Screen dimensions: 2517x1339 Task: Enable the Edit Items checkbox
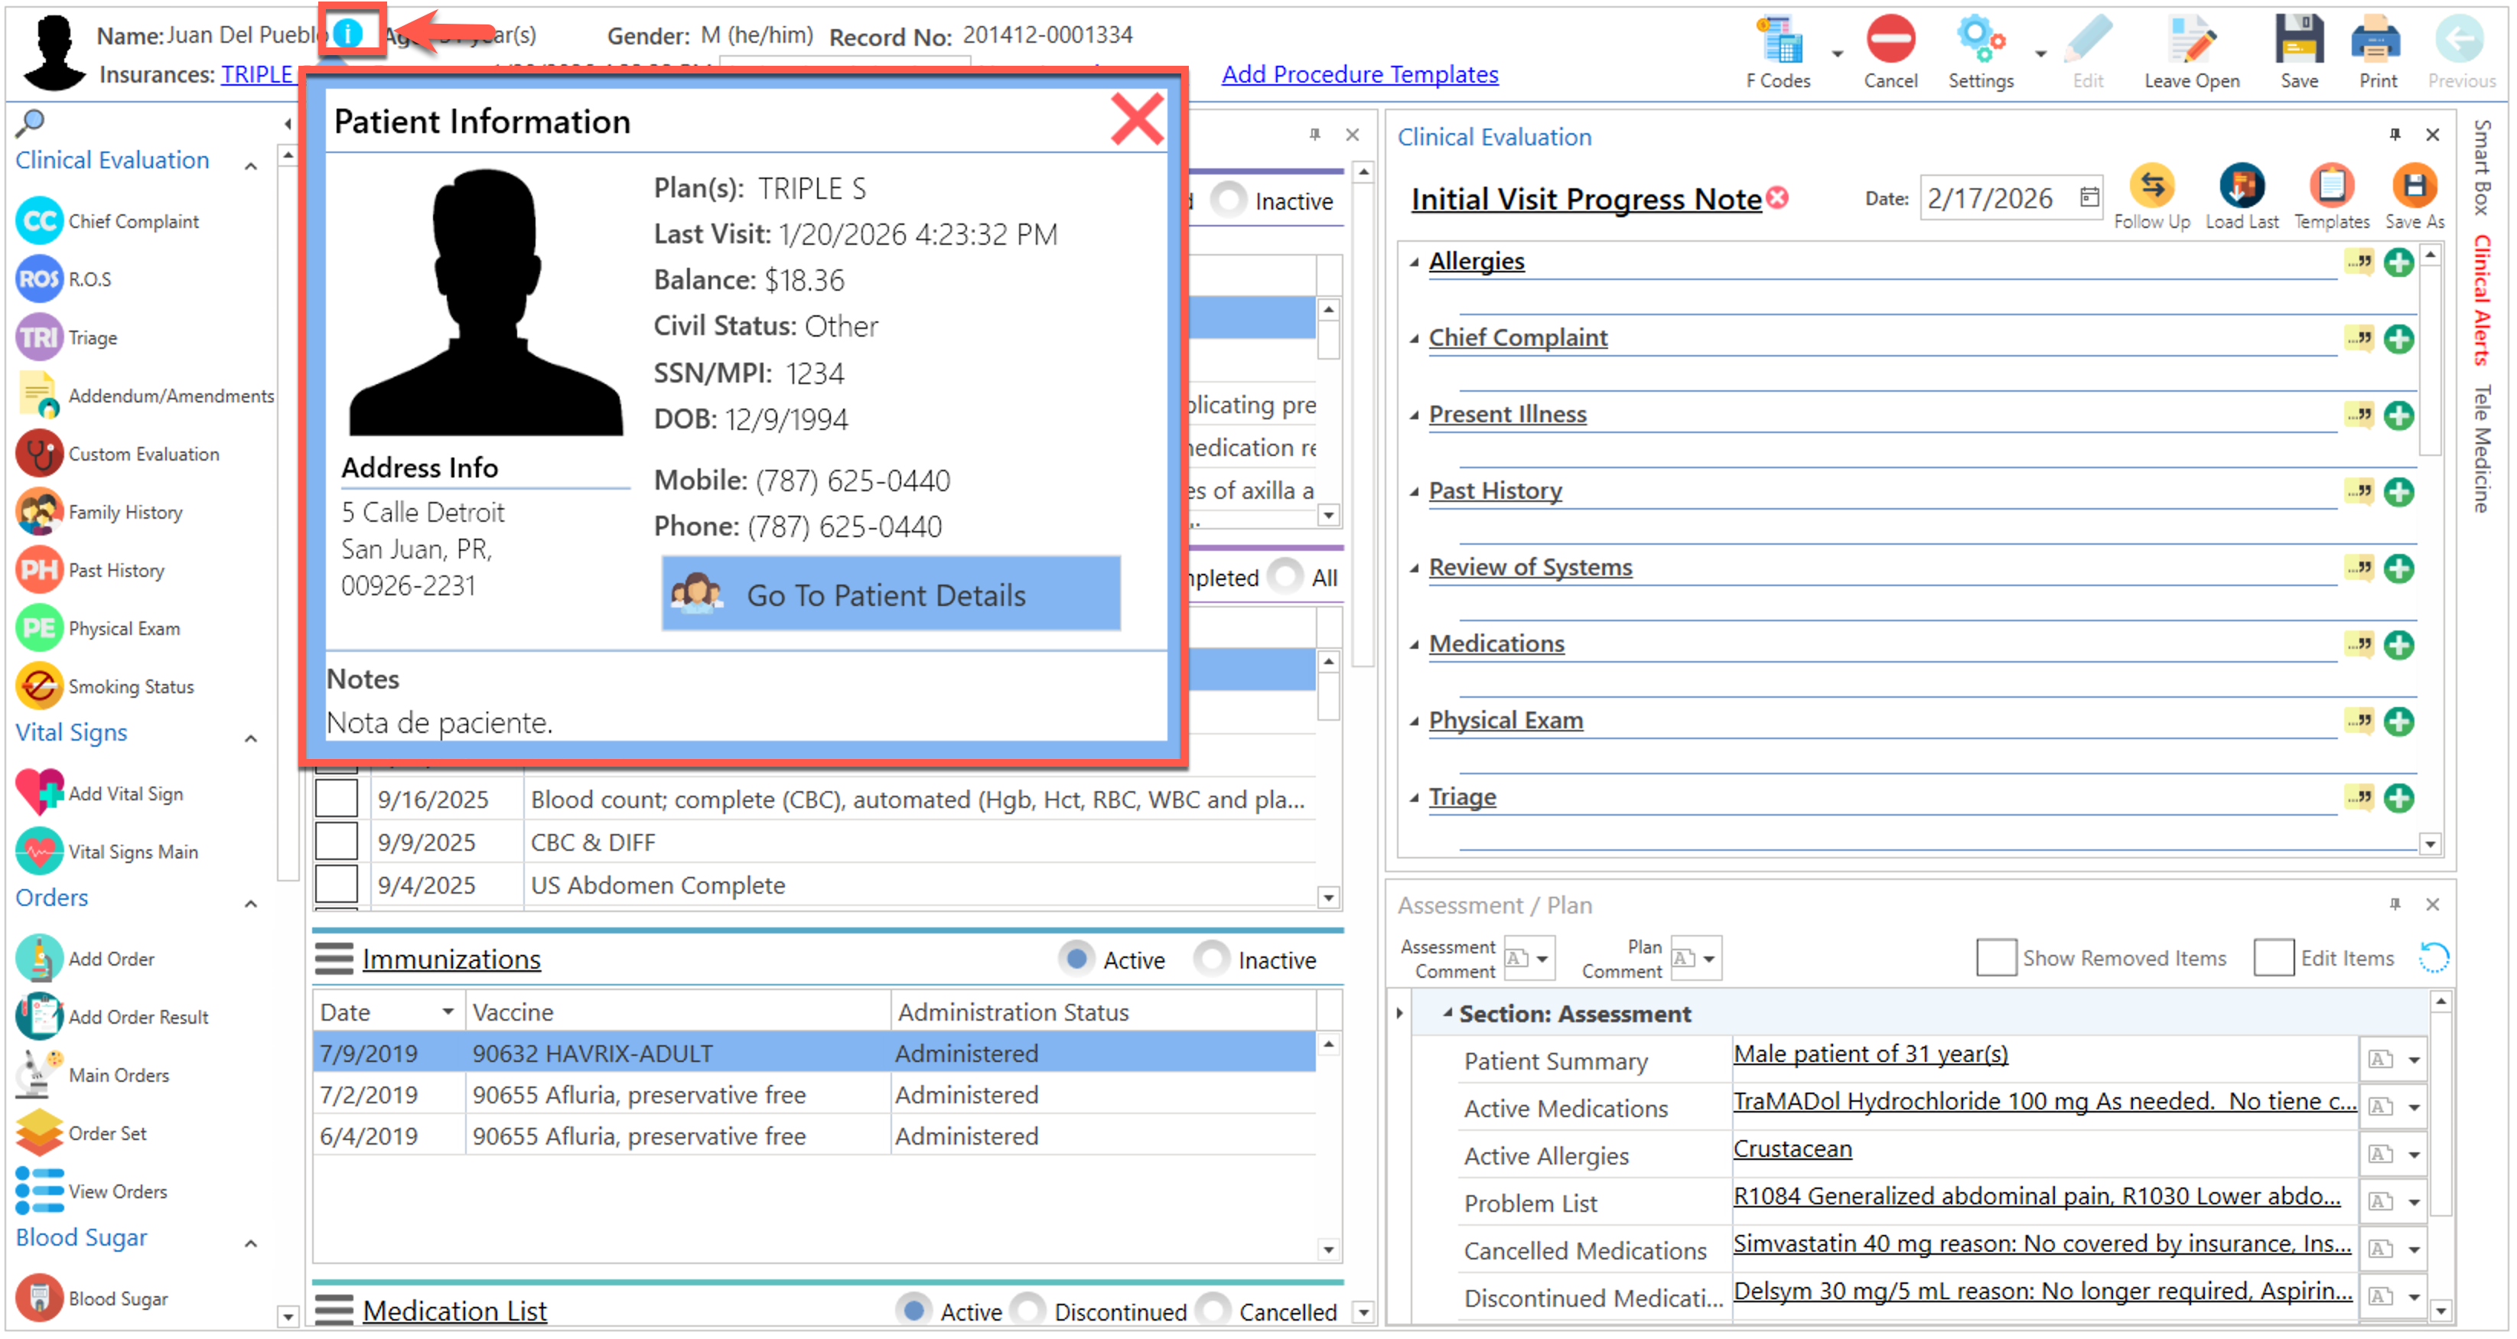click(x=2274, y=959)
